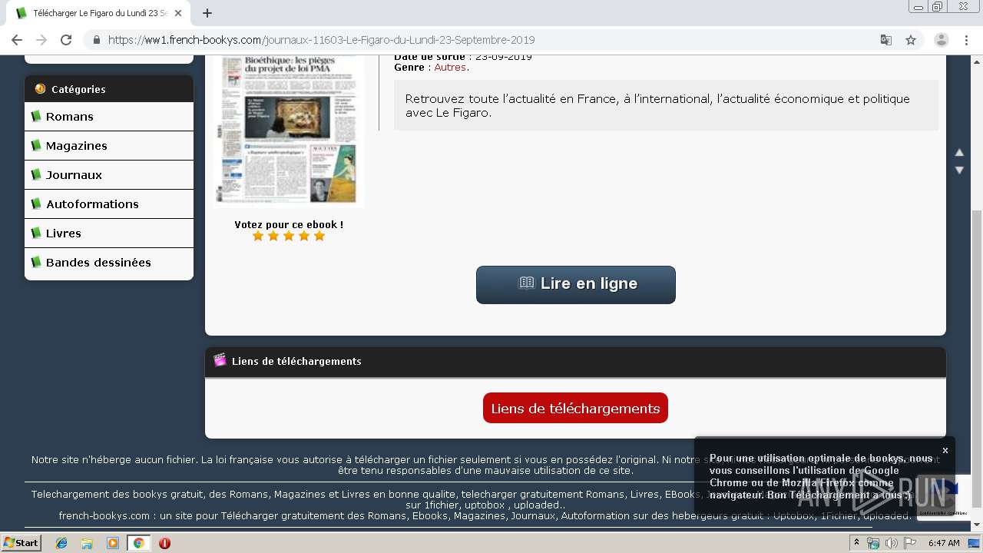
Task: Click the page scroll-up arrow widget
Action: click(959, 153)
